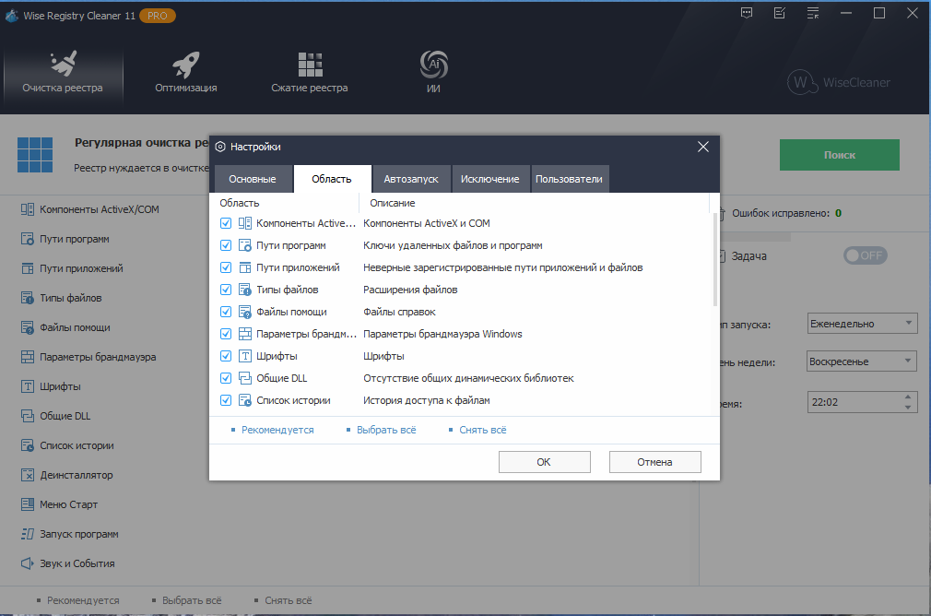Open the Воскресенье weekday dropdown
931x616 pixels.
862,361
